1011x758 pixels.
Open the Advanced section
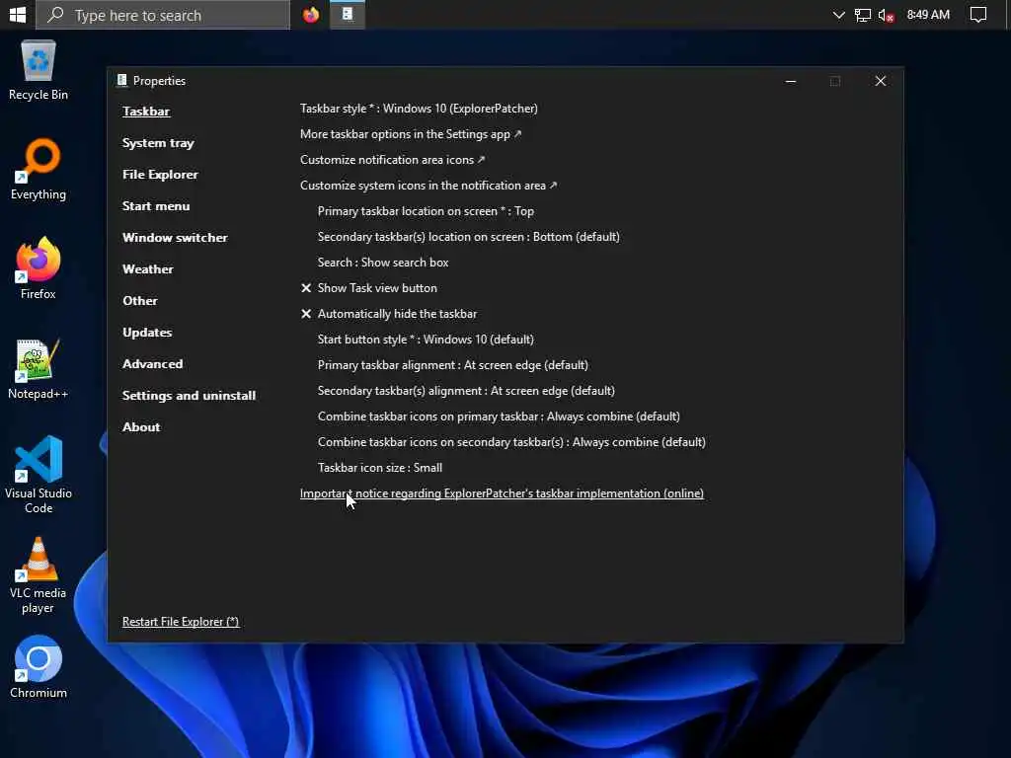tap(153, 363)
